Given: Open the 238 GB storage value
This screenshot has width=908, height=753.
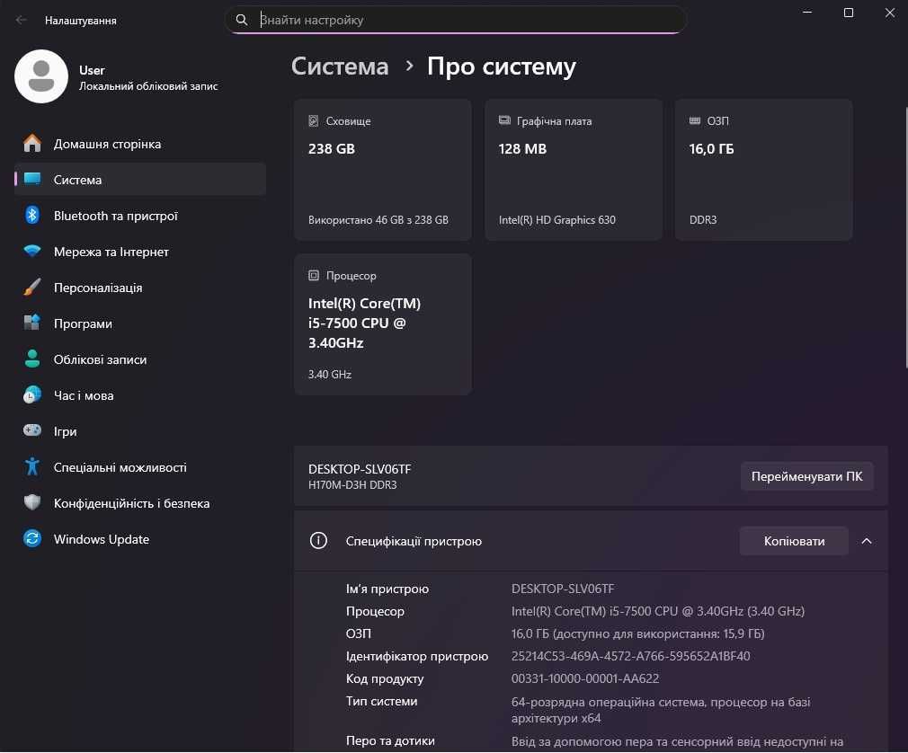Looking at the screenshot, I should [331, 149].
